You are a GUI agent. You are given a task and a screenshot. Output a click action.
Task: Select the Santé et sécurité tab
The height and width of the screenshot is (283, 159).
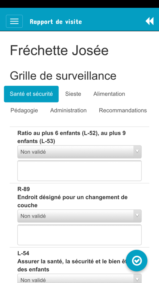pyautogui.click(x=31, y=94)
